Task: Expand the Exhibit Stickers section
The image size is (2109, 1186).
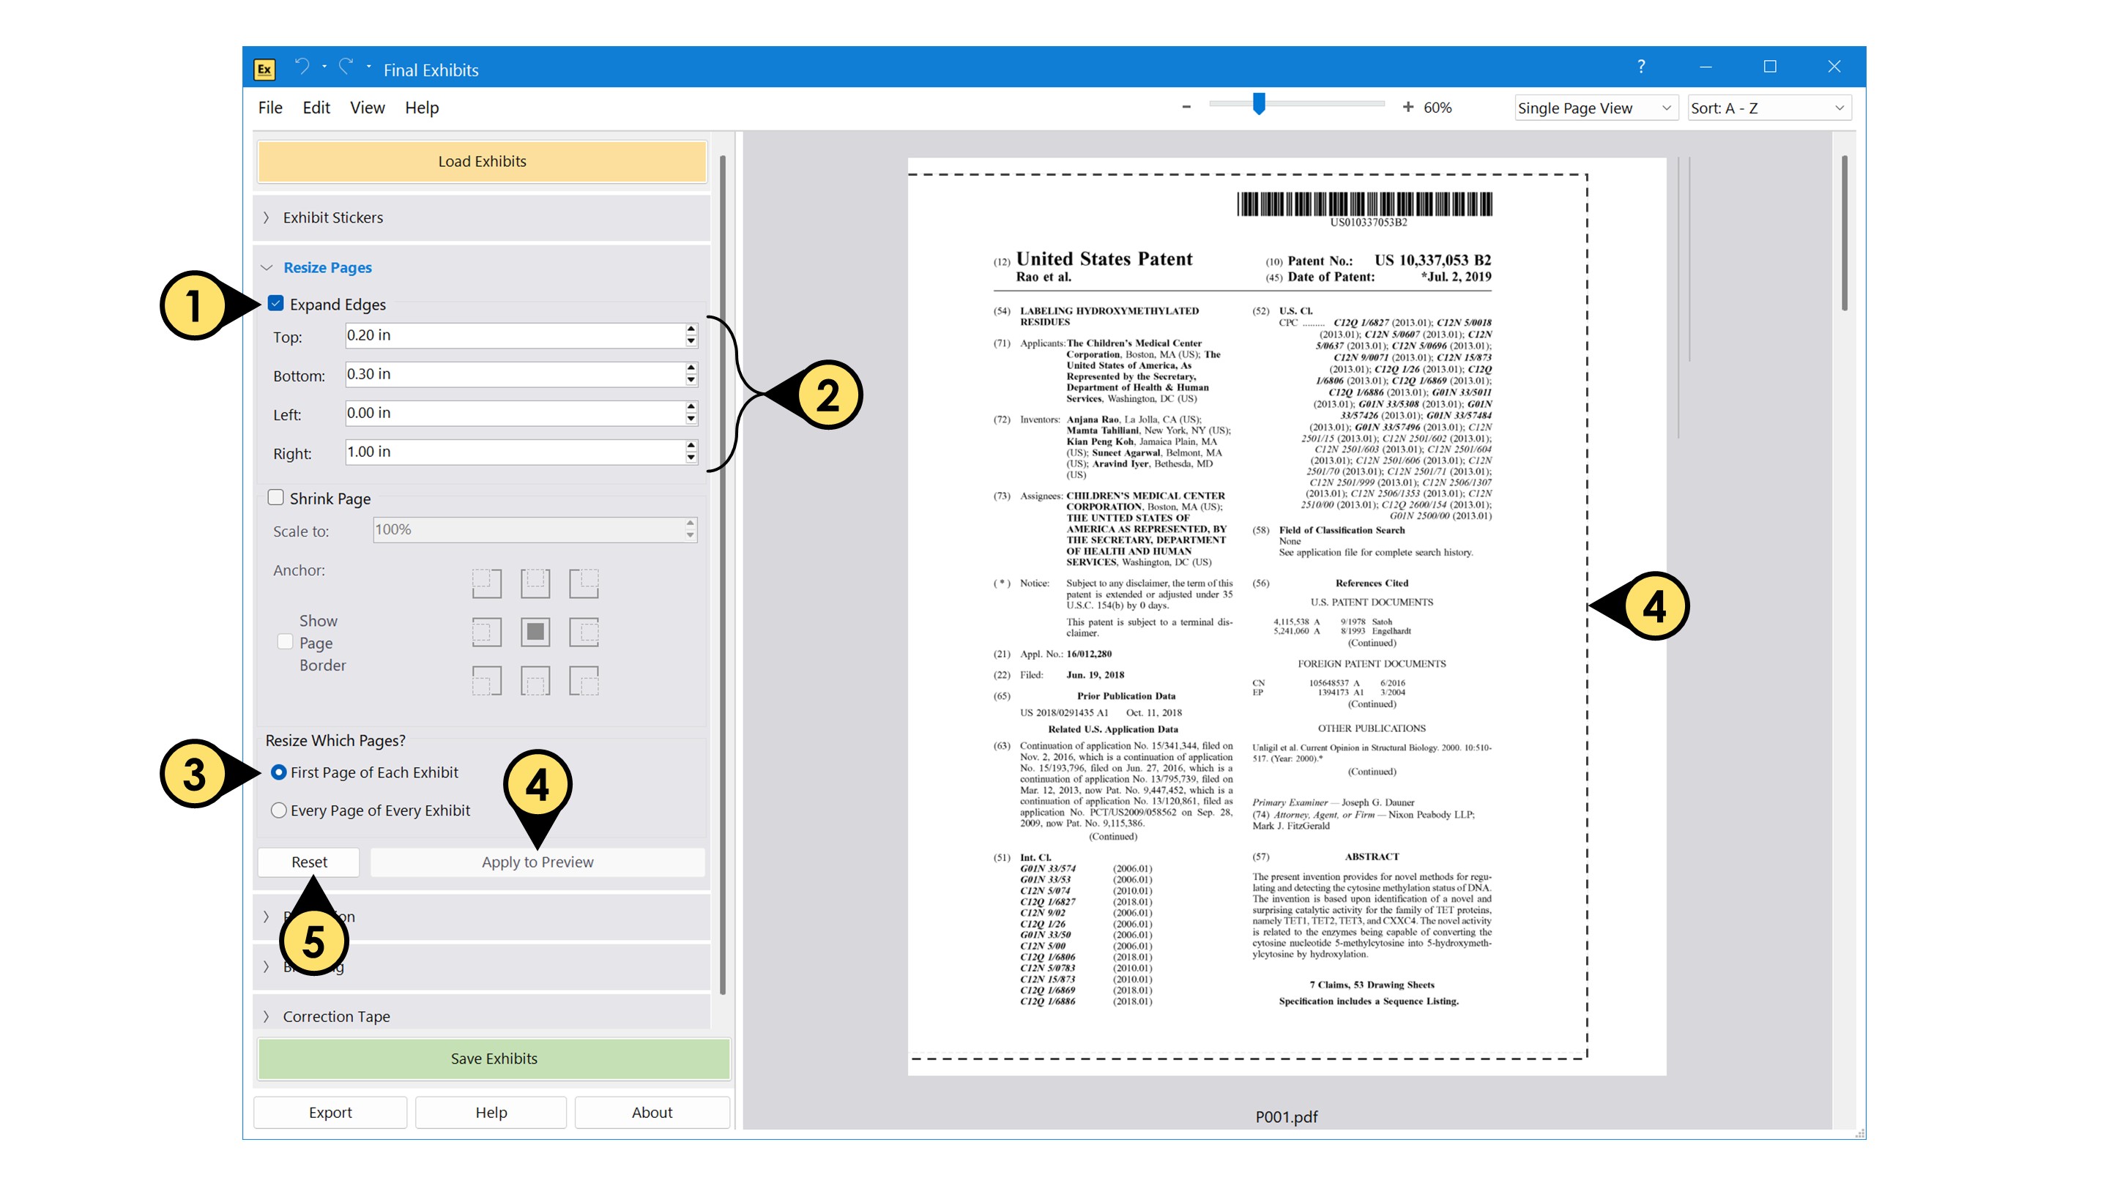Action: (332, 217)
